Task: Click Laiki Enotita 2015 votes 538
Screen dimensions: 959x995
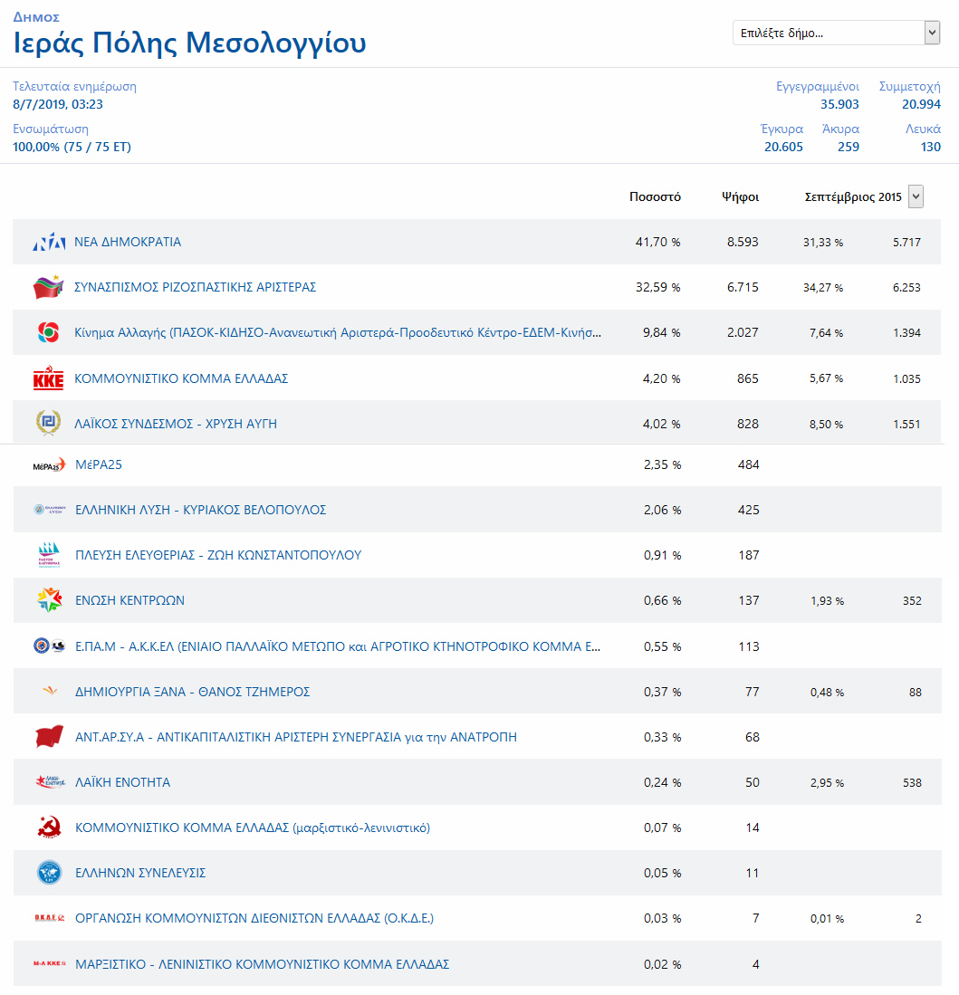Action: (912, 783)
